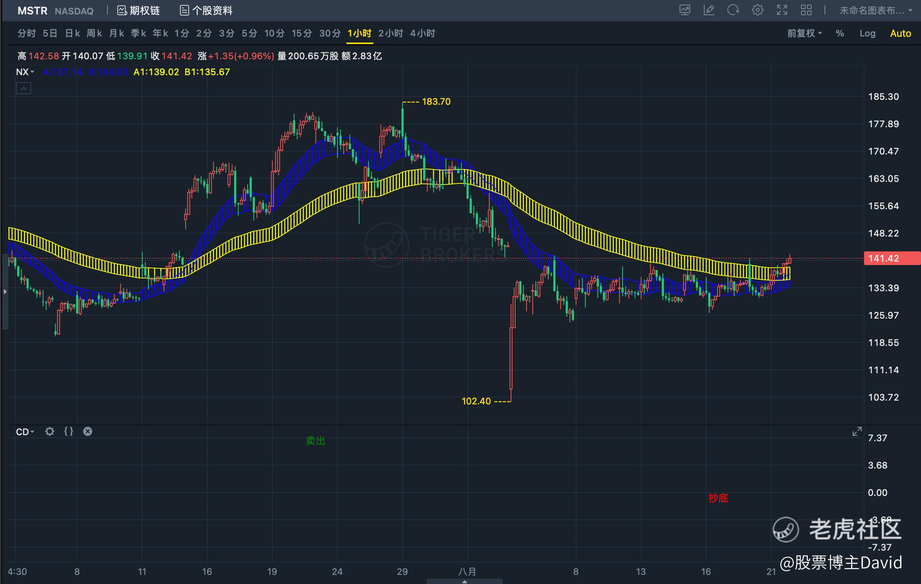Image resolution: width=921 pixels, height=584 pixels.
Task: Select the 季k quarterly candlestick period
Action: (x=139, y=33)
